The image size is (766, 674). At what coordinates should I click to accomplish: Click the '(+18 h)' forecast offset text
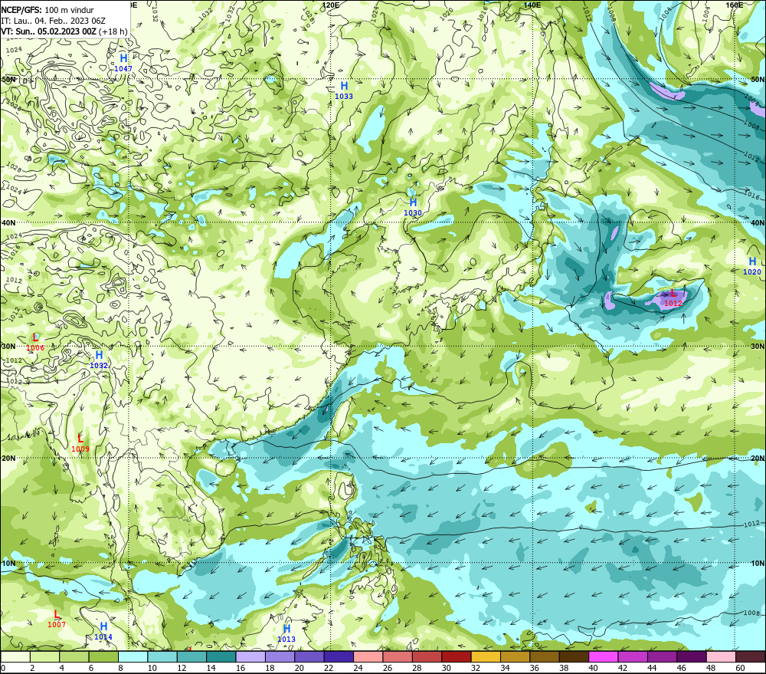point(113,31)
